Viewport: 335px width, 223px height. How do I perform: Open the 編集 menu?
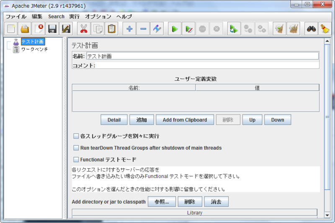37,17
